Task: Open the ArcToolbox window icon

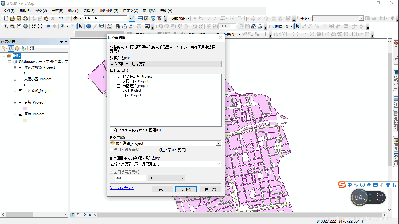Action: 159,18
